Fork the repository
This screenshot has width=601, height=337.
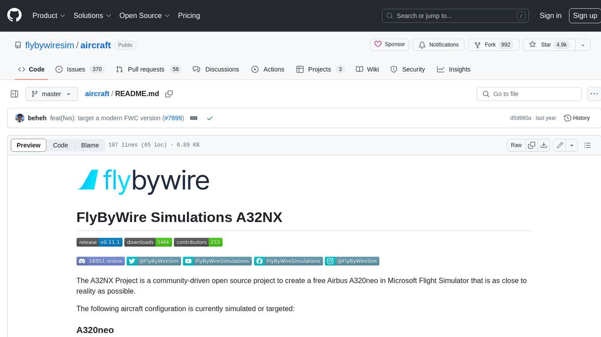494,45
